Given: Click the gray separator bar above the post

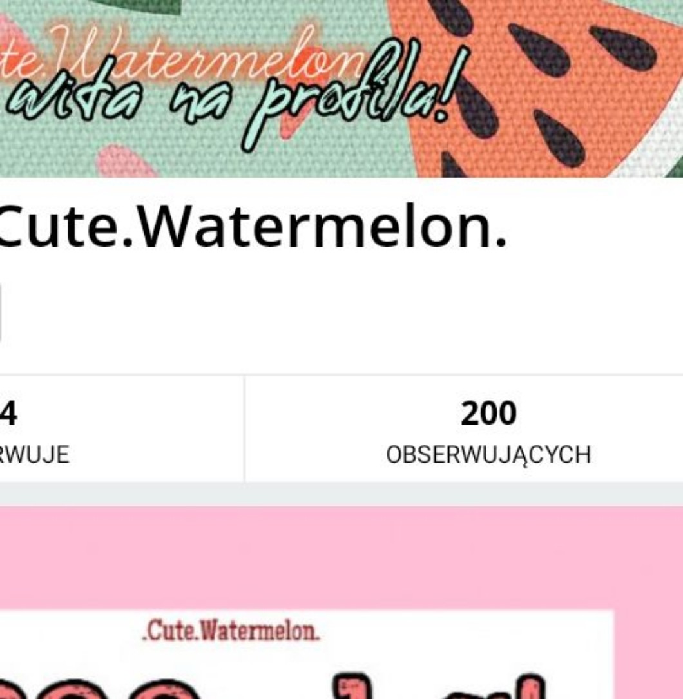Looking at the screenshot, I should pyautogui.click(x=341, y=494).
